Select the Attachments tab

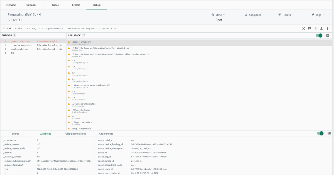click(x=106, y=134)
